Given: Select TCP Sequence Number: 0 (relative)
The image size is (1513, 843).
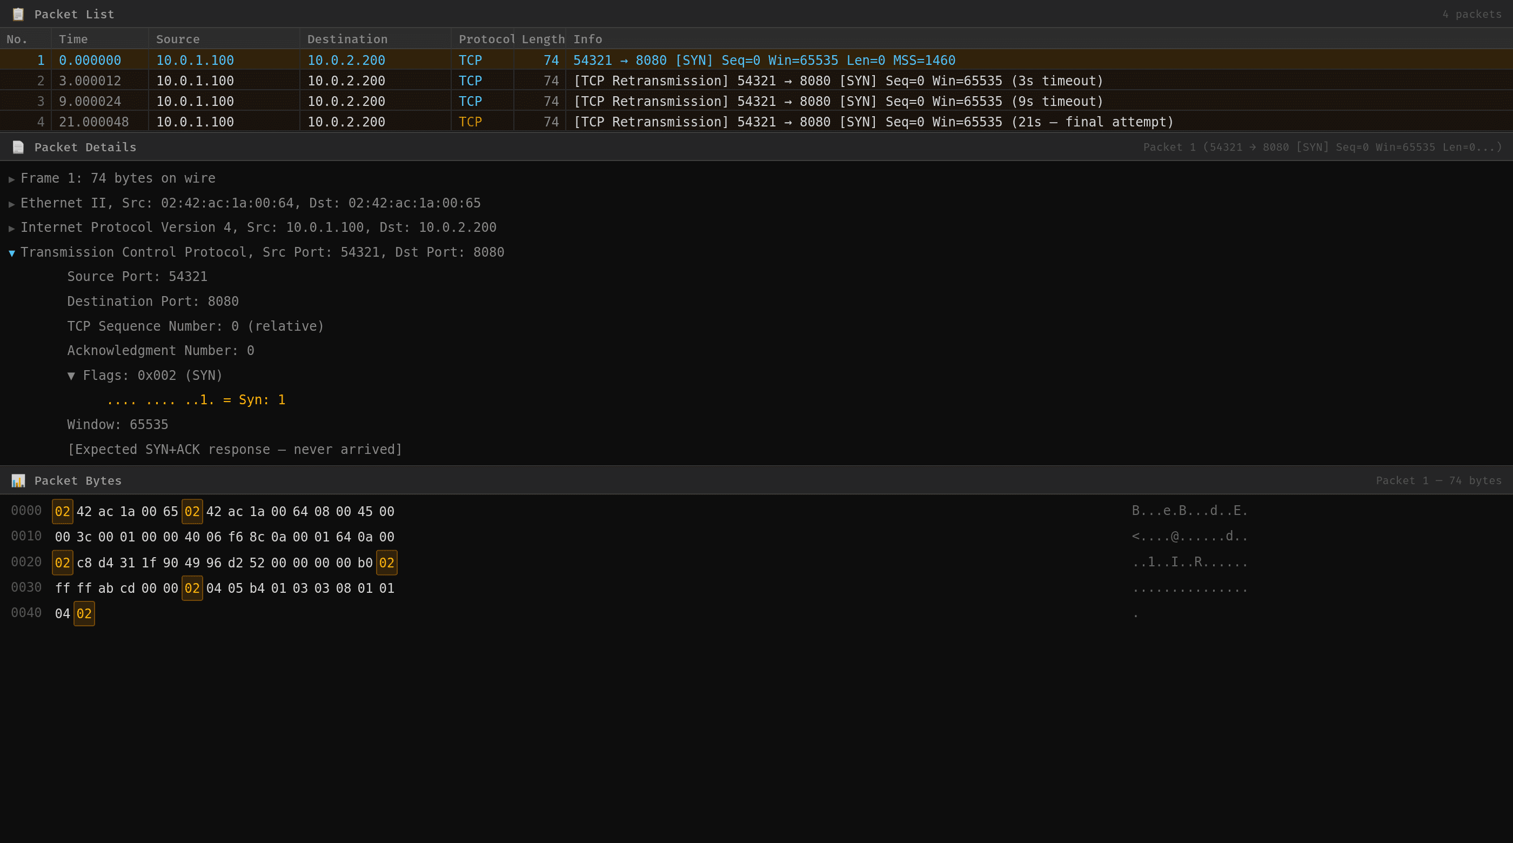Looking at the screenshot, I should click(x=196, y=326).
